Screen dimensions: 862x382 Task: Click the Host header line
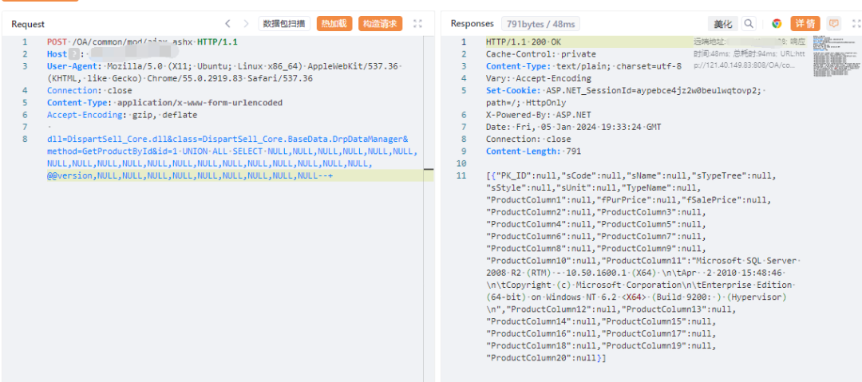click(x=113, y=54)
